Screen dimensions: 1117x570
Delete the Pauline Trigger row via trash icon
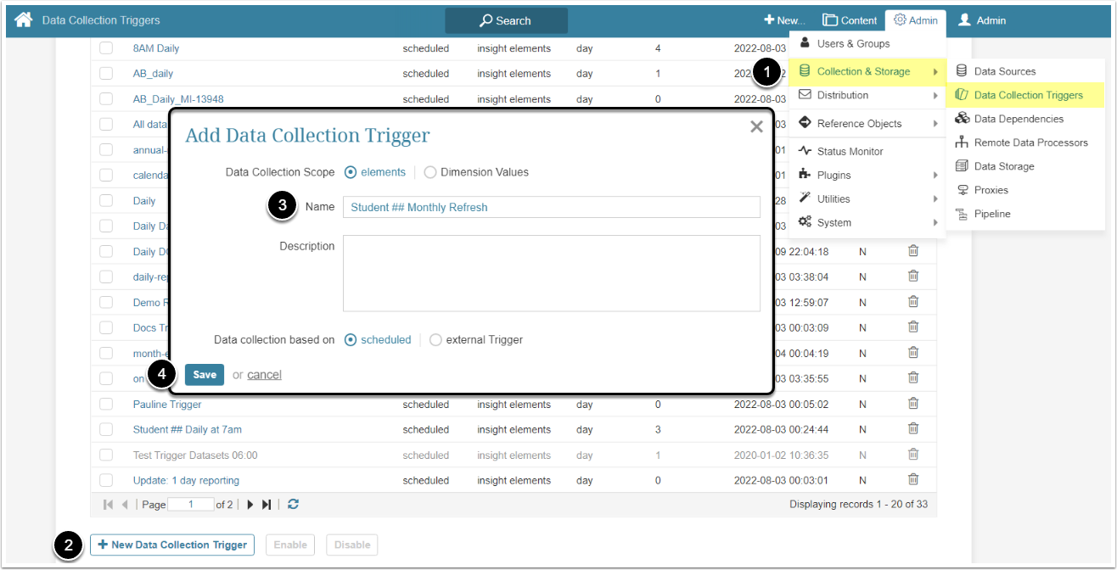tap(913, 405)
